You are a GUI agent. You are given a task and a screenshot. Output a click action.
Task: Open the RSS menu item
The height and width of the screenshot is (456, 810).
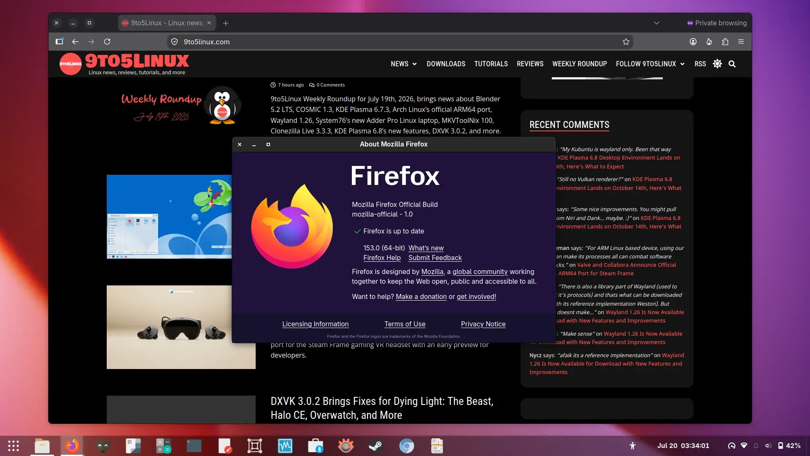[700, 64]
